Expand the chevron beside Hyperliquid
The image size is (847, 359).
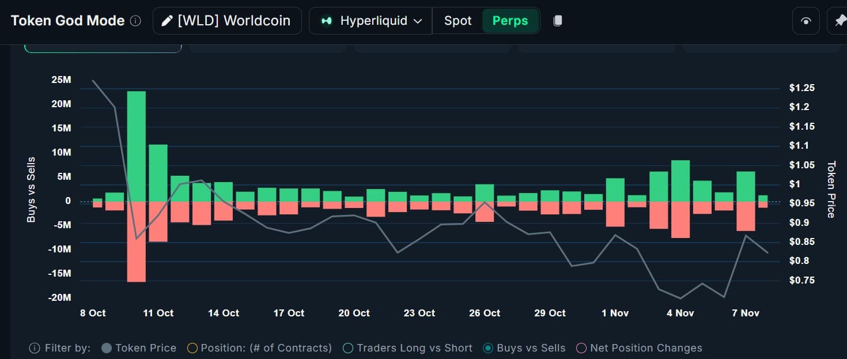pyautogui.click(x=419, y=20)
